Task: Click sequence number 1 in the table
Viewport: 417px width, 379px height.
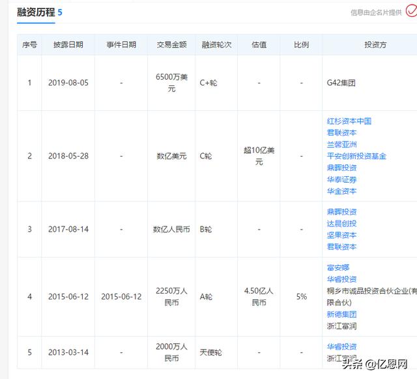Action: (x=29, y=83)
